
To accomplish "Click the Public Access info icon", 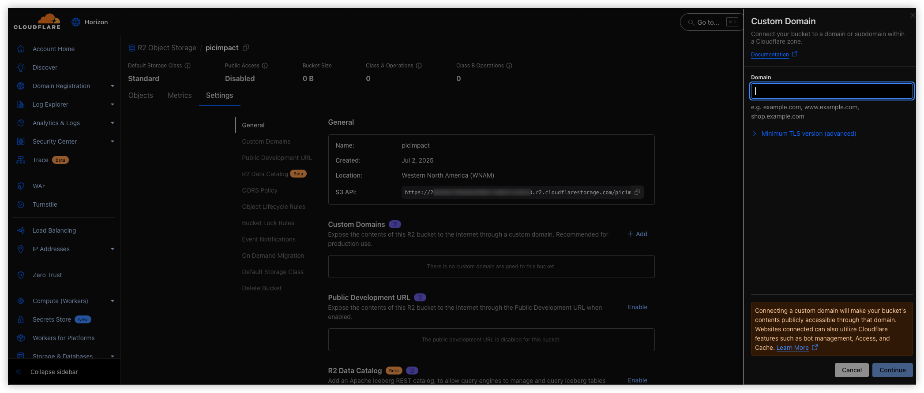I will [x=265, y=66].
